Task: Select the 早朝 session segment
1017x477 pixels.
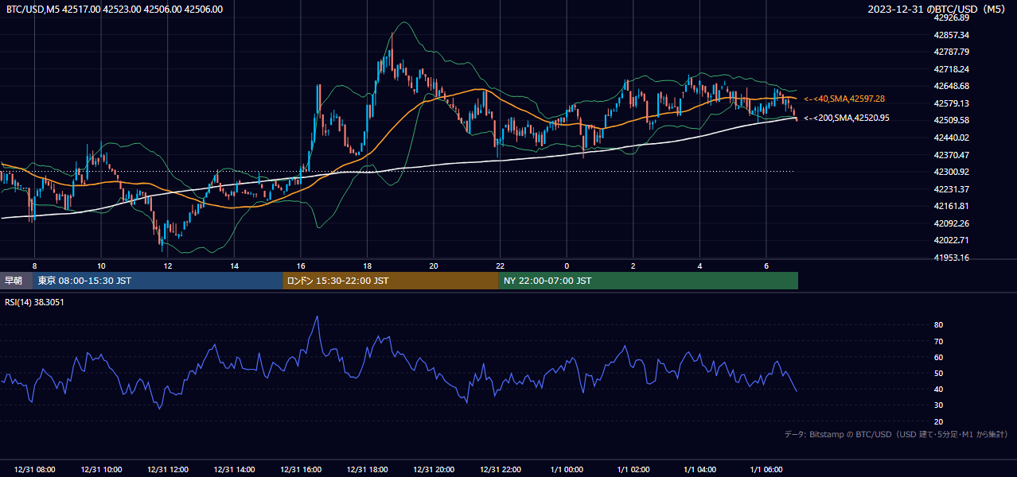Action: (16, 281)
